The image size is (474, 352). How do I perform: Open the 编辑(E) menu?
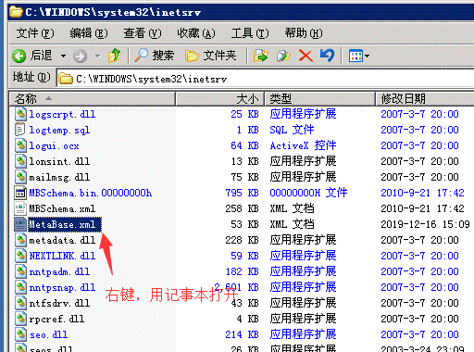pos(89,33)
